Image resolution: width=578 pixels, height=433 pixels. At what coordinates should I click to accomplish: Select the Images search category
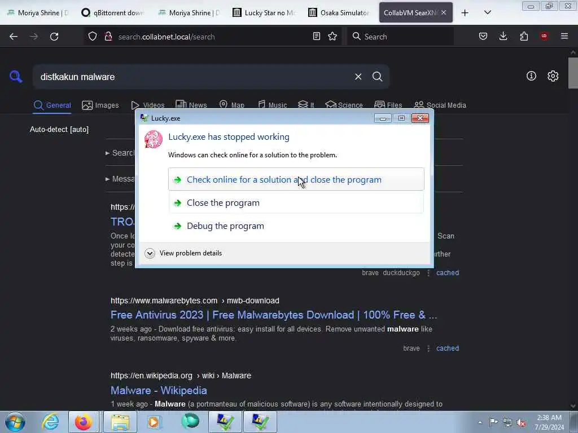tap(100, 105)
